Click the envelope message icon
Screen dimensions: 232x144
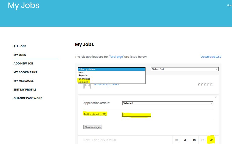(194, 140)
